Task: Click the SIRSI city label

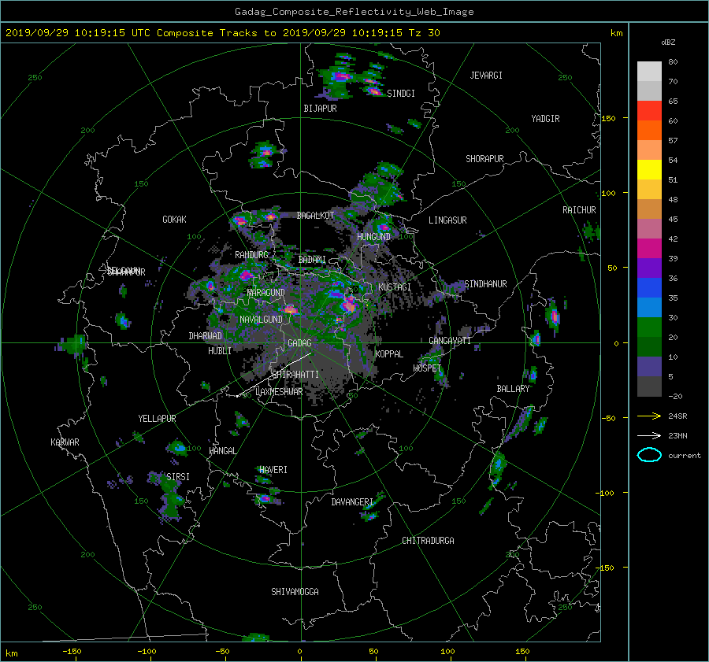Action: [178, 477]
